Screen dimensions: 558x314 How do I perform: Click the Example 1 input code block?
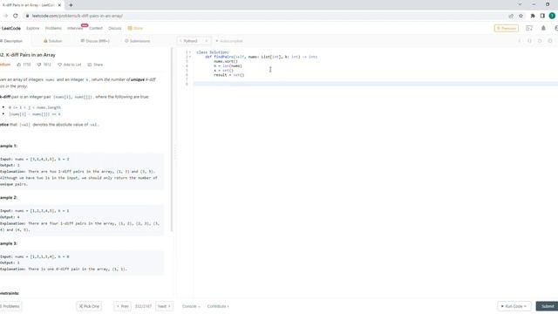click(81, 172)
